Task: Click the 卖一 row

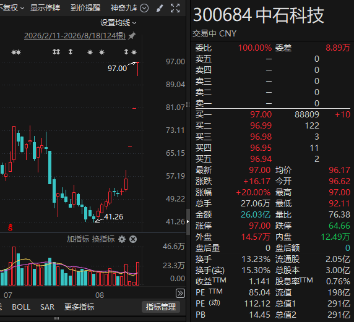Action: click(x=273, y=103)
